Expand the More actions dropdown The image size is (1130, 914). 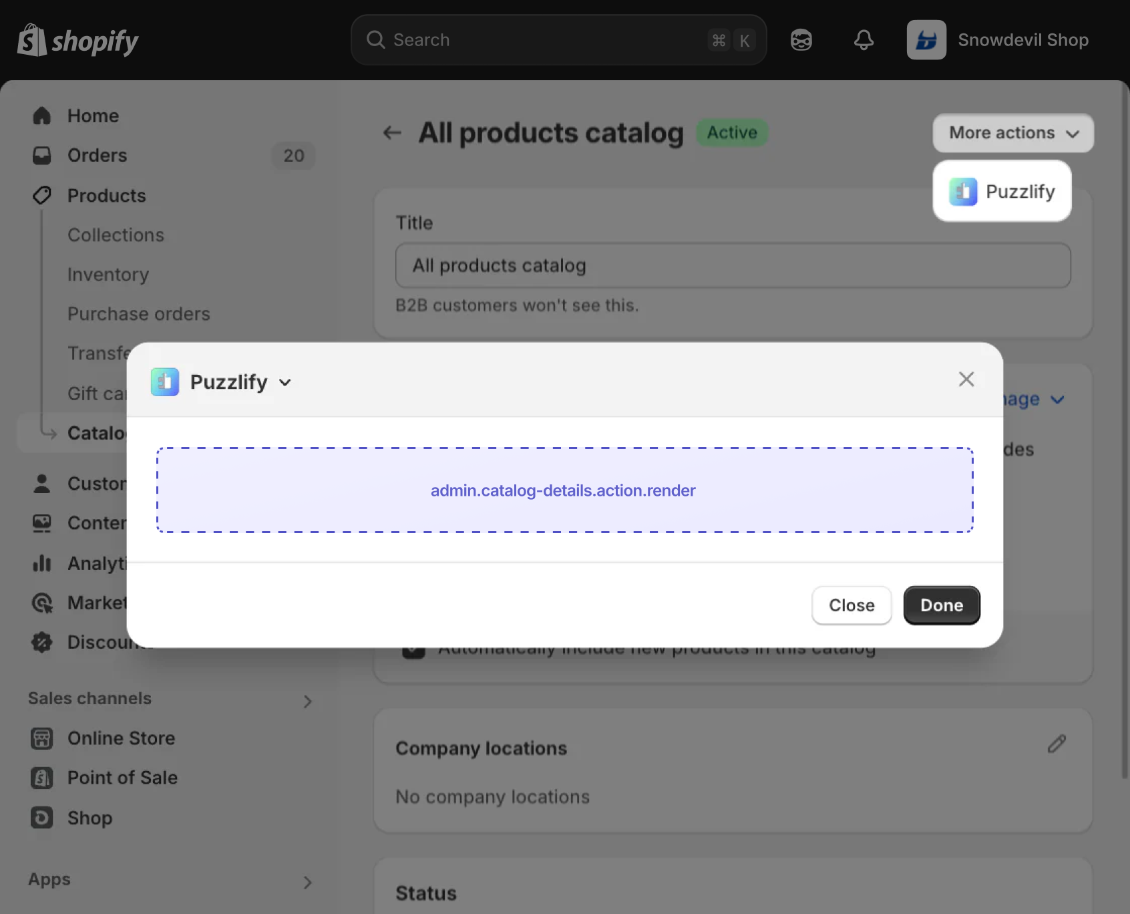1013,133
